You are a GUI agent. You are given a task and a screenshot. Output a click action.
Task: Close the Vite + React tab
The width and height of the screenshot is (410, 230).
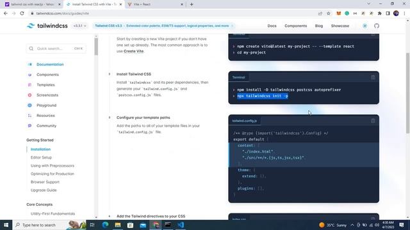[x=182, y=4]
